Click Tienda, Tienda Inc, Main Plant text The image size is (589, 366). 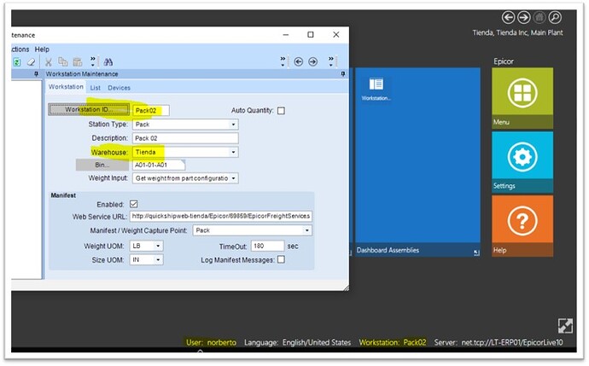click(517, 32)
